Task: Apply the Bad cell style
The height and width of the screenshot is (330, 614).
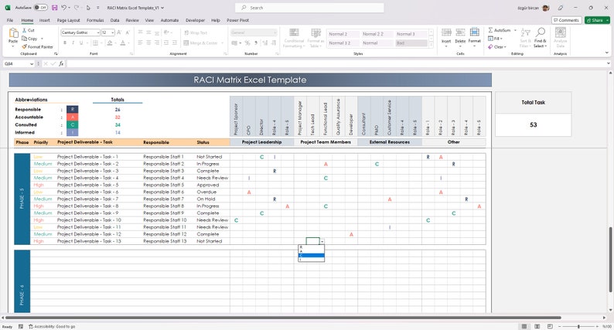Action: coord(411,43)
